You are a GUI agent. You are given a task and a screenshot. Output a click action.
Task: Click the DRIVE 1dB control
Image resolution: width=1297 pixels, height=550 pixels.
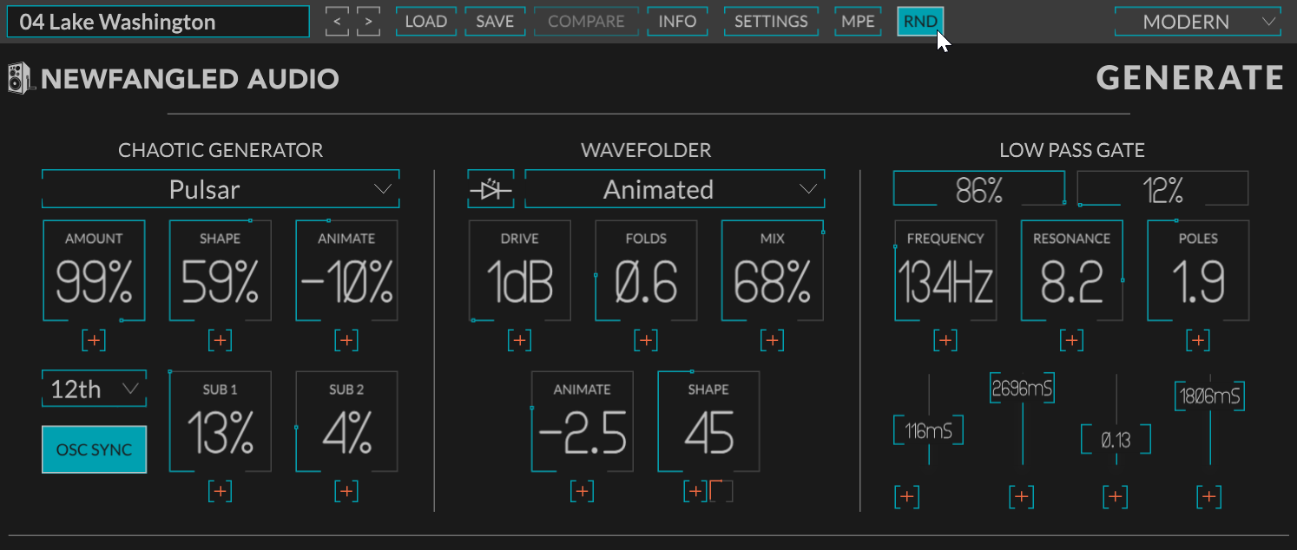(519, 271)
